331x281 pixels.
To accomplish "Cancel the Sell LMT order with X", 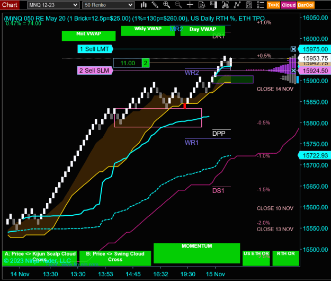I will (293, 49).
